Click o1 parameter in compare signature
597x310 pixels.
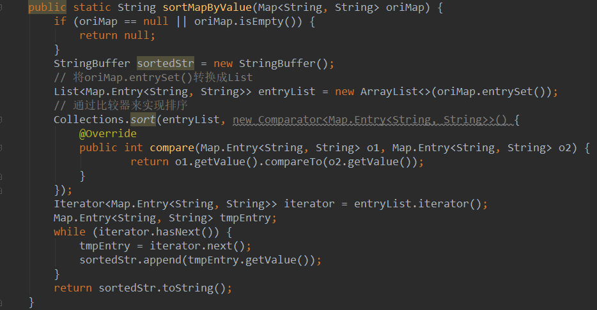point(373,148)
